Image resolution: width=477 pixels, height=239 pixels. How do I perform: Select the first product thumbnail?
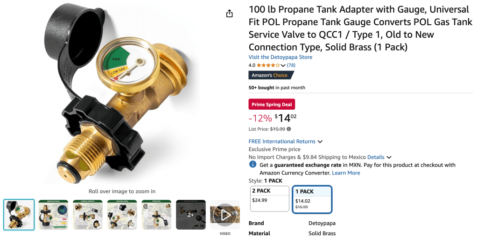point(19,215)
